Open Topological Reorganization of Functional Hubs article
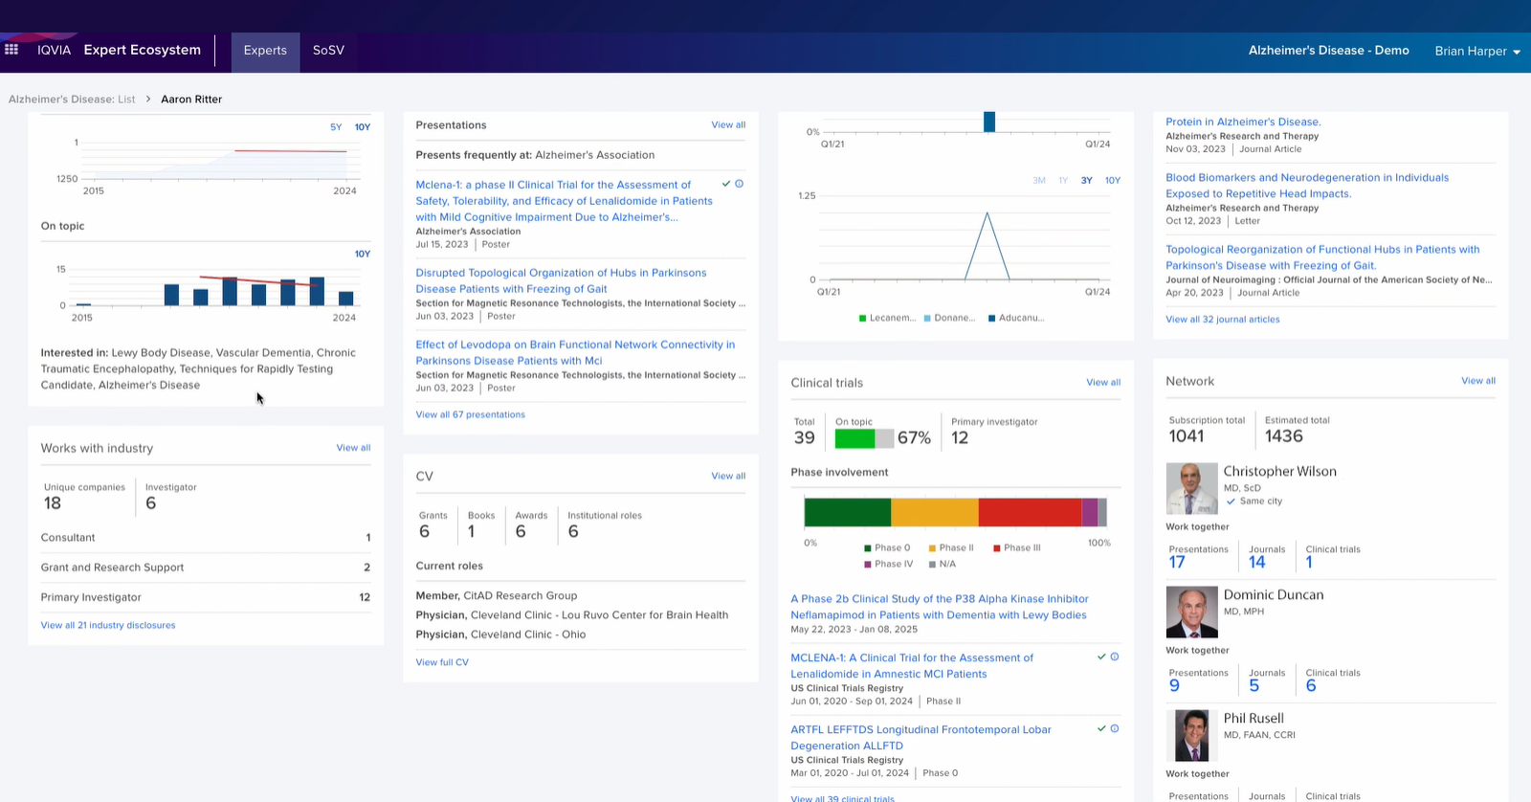 [1322, 257]
